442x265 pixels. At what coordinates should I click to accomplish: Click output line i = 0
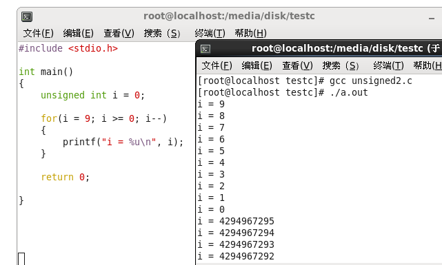[211, 209]
